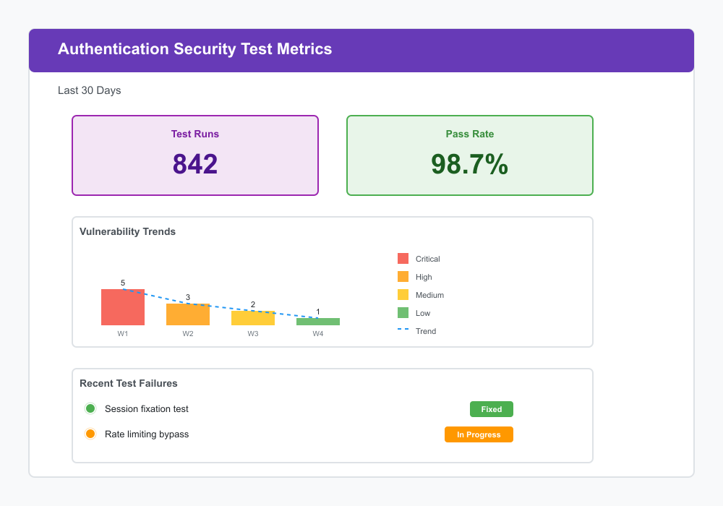Click the 'Rate limiting bypass' row text
The width and height of the screenshot is (723, 506).
pos(147,434)
